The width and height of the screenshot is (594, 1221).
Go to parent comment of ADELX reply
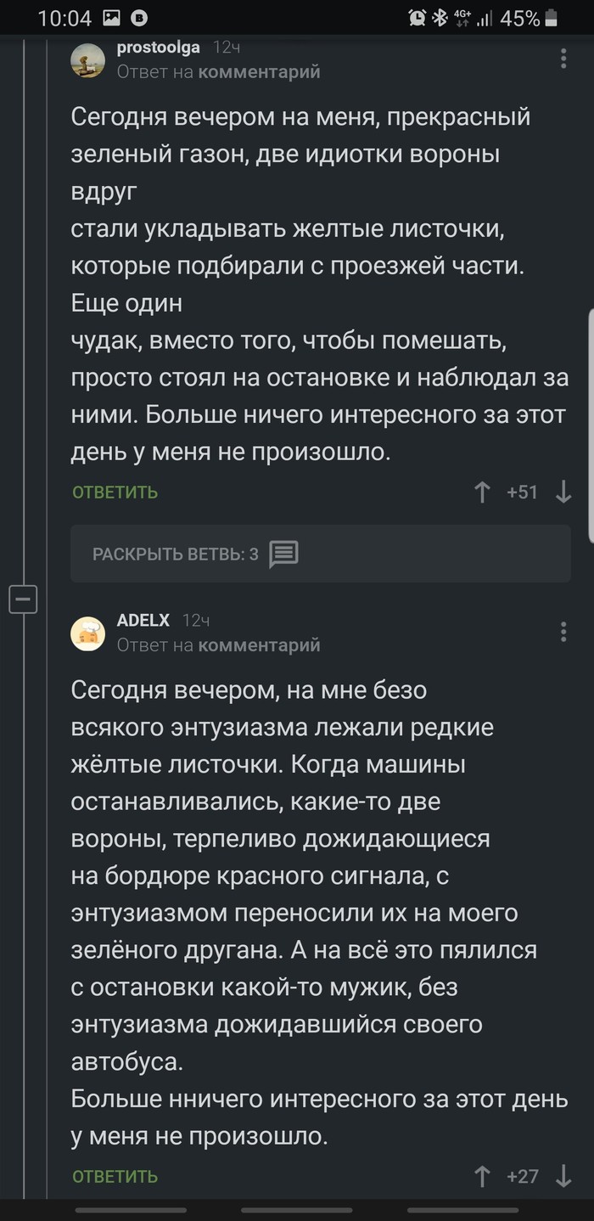tap(259, 645)
